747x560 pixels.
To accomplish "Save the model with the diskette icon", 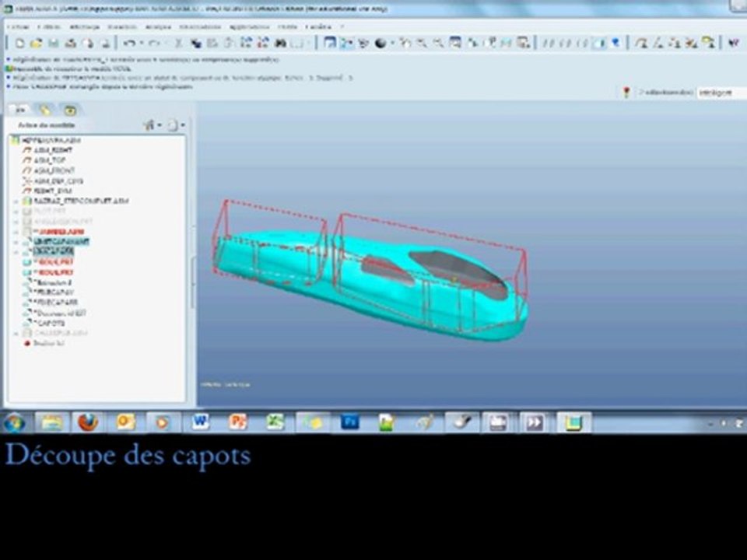I will (x=54, y=44).
